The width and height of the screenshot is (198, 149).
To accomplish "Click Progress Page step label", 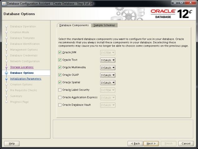I will [19, 102].
